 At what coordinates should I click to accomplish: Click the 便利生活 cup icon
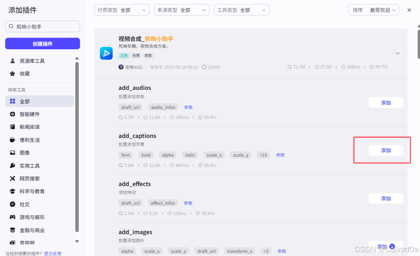click(x=12, y=140)
